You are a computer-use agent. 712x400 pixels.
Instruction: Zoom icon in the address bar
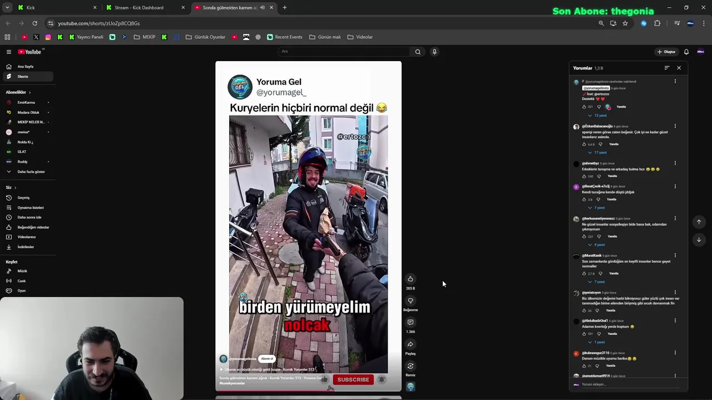601,23
